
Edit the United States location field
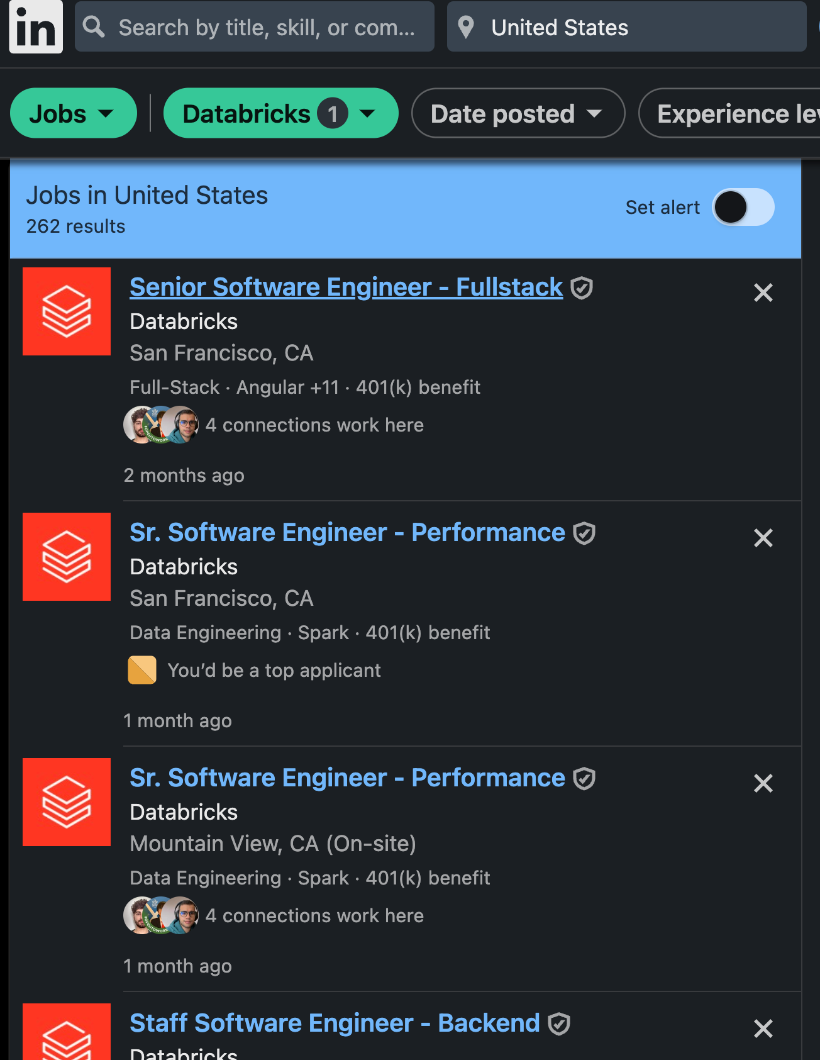pyautogui.click(x=626, y=27)
